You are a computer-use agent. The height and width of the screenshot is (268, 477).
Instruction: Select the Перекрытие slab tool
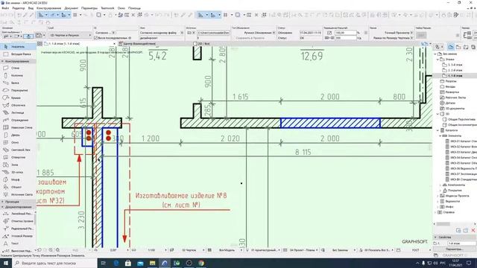click(18, 91)
